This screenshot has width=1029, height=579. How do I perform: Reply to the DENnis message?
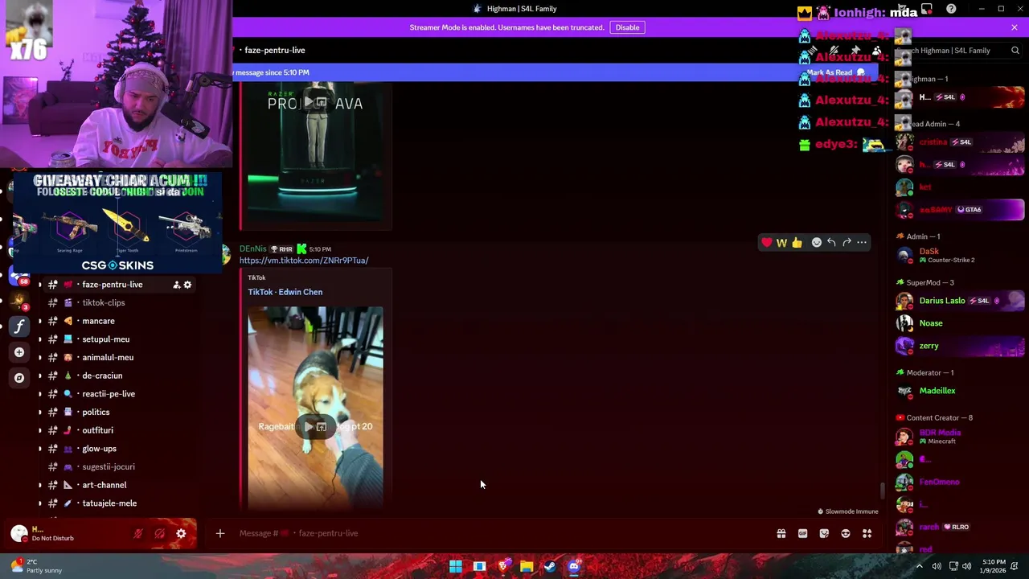[x=831, y=242]
